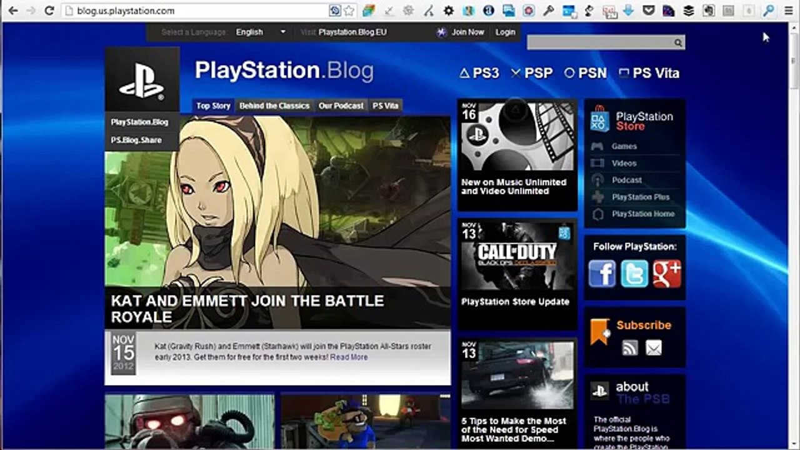Switch to the PS Vita tab
The image size is (800, 450).
385,106
